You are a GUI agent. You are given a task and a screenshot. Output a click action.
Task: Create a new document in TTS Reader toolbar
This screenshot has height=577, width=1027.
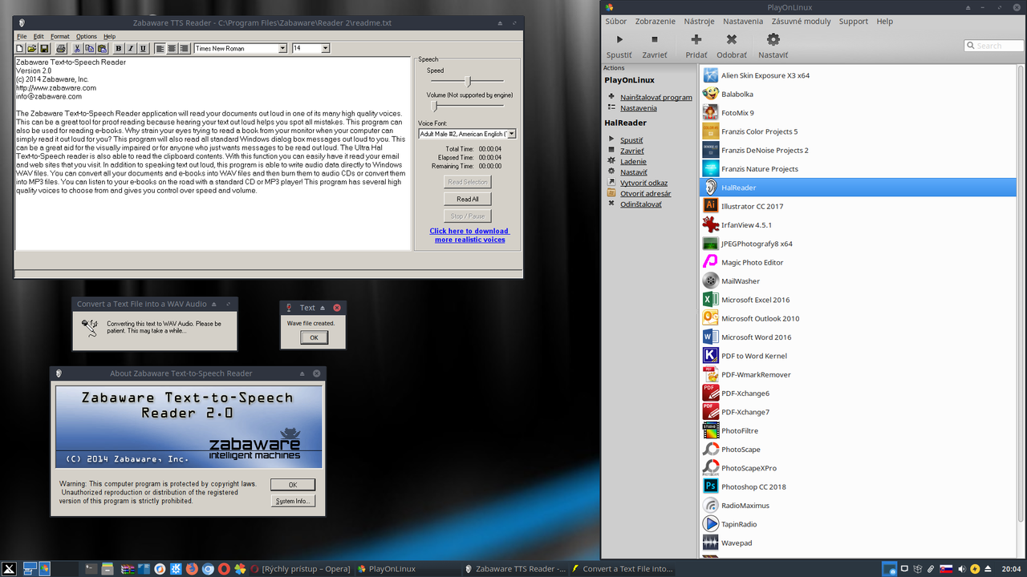20,48
